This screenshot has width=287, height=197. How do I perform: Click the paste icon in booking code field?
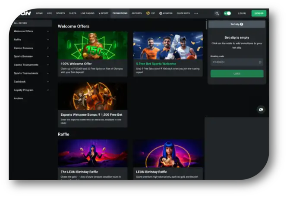[x=260, y=62]
